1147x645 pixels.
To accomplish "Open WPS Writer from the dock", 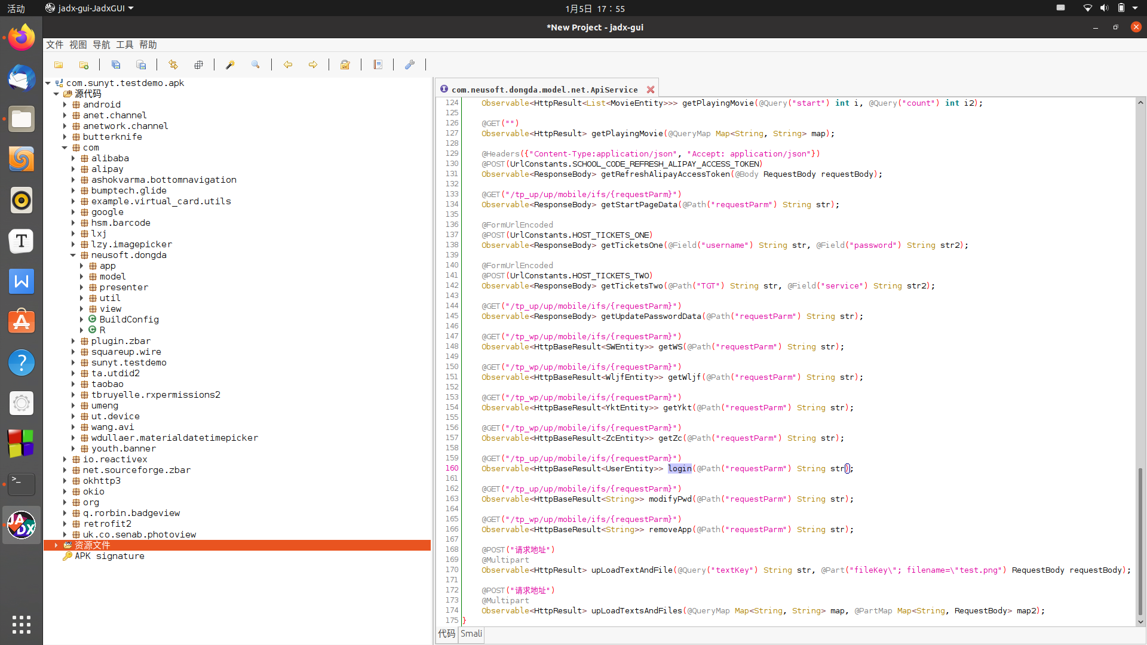I will click(x=22, y=281).
